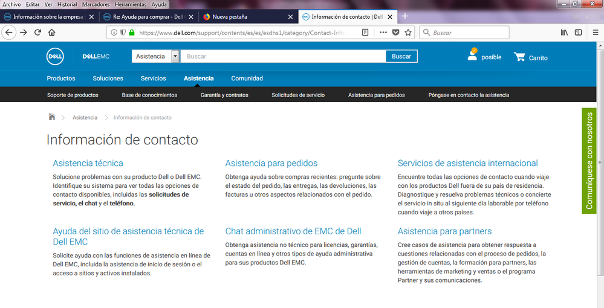Open the Carrito shopping cart icon
Viewport: 604px width, 308px height.
tap(519, 57)
